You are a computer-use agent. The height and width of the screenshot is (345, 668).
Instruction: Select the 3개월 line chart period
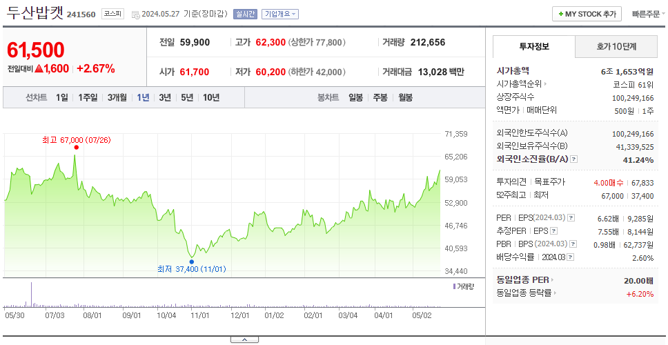tap(117, 97)
